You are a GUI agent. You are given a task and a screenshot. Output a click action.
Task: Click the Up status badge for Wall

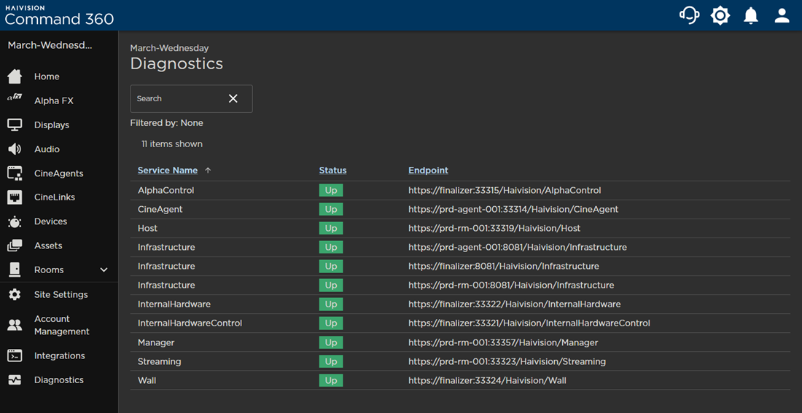pyautogui.click(x=331, y=380)
